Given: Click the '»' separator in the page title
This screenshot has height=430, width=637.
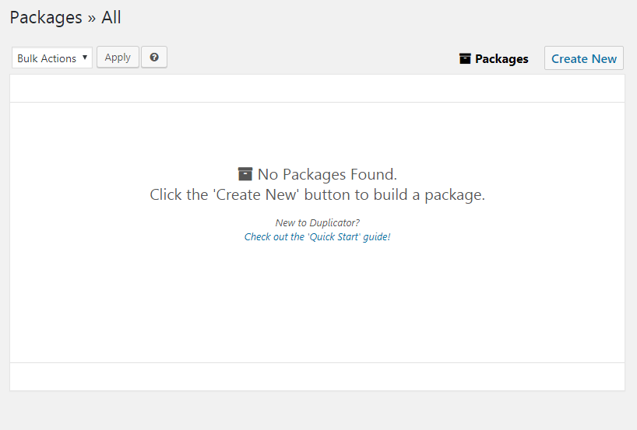Looking at the screenshot, I should 92,18.
